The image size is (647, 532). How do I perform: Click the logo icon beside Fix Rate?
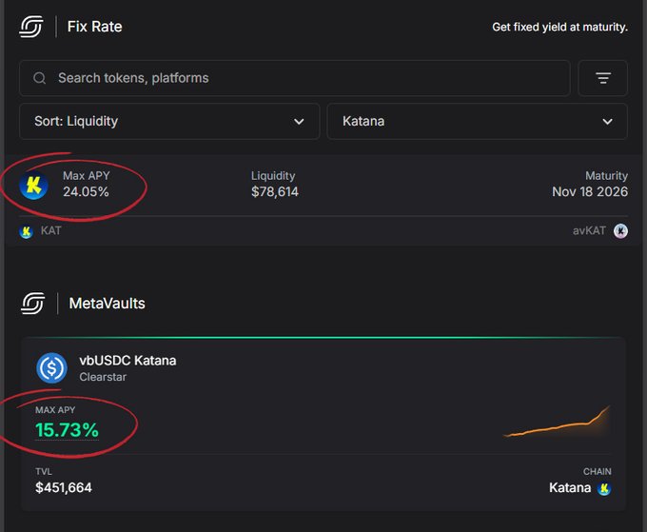pyautogui.click(x=31, y=27)
